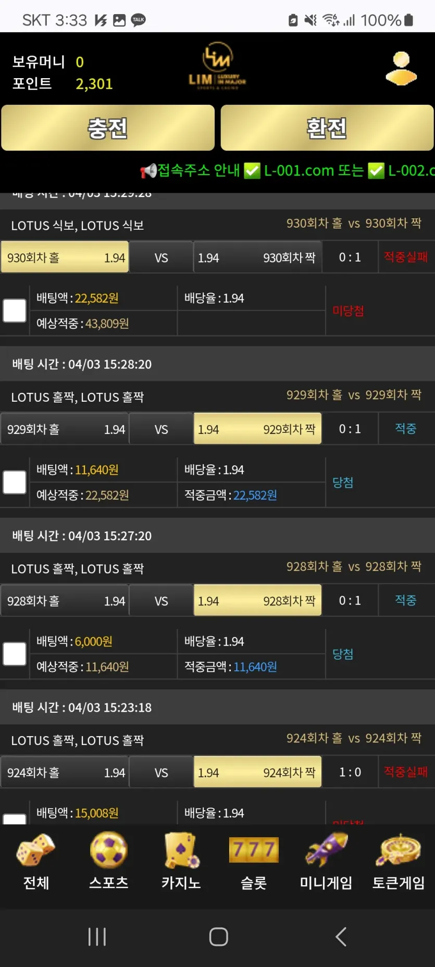Tap the LIM logo at top
This screenshot has width=435, height=967.
pyautogui.click(x=217, y=66)
